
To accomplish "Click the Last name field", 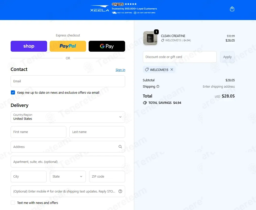I will [x=97, y=132].
